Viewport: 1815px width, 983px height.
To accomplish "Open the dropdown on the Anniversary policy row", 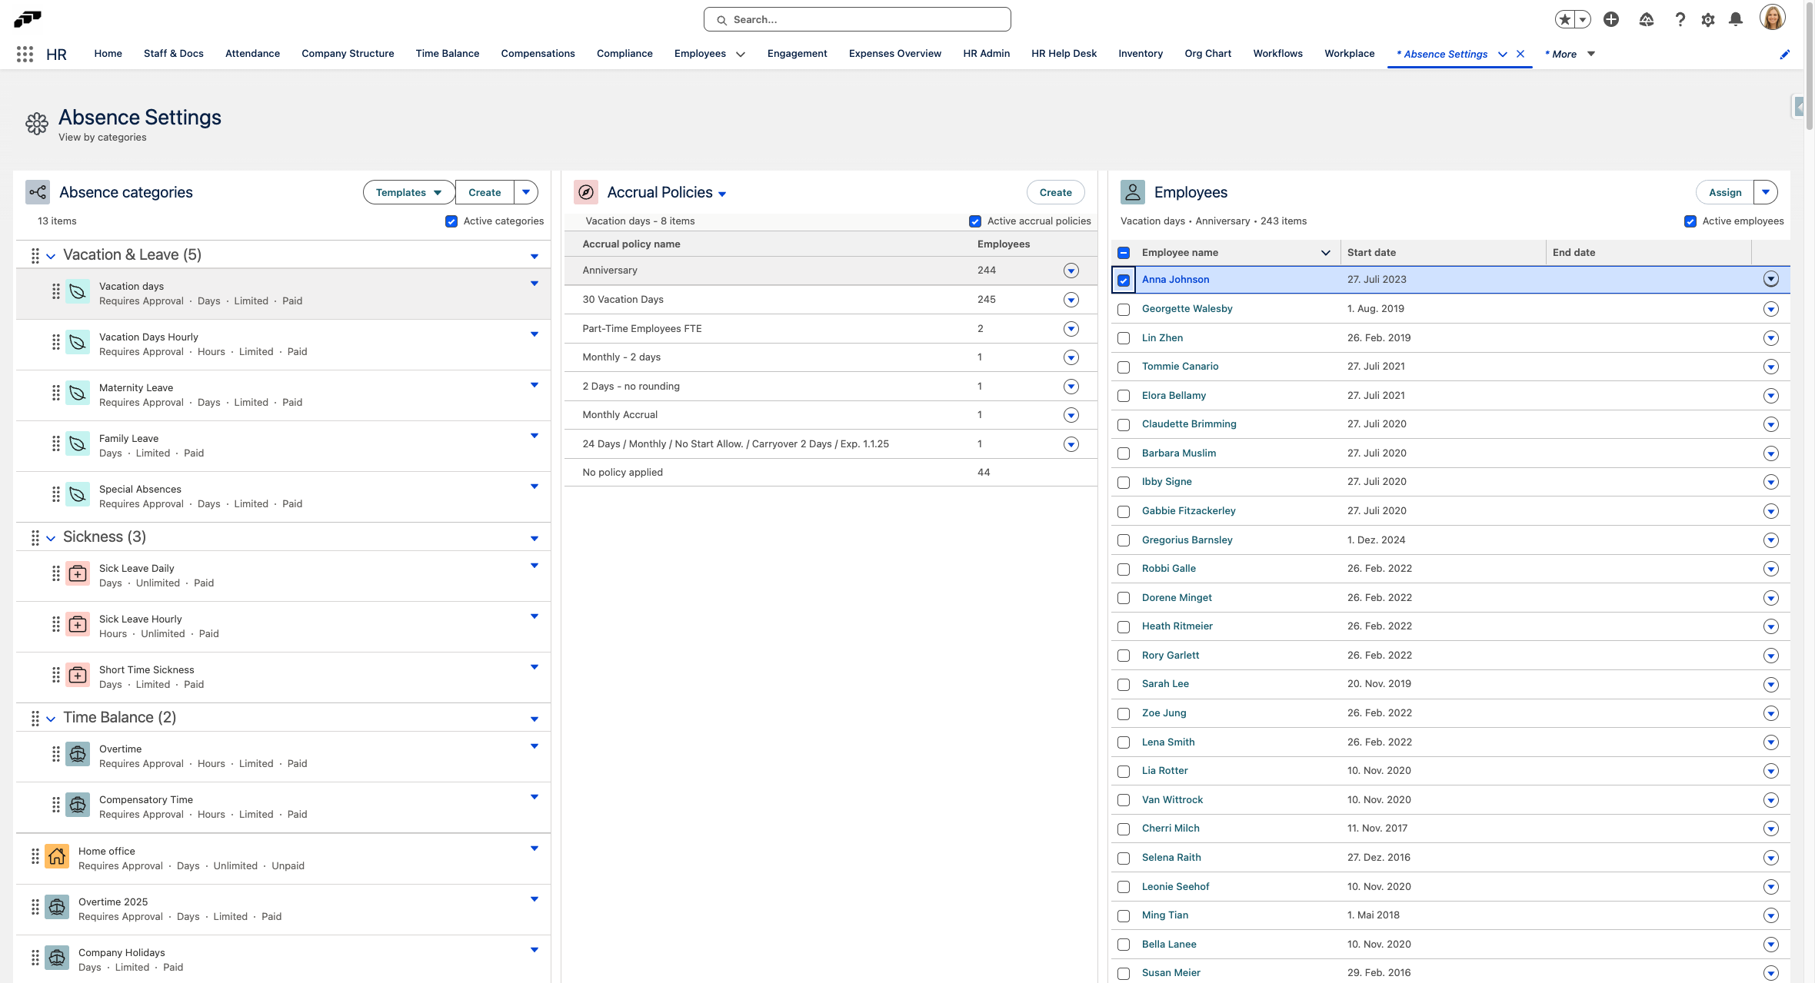I will click(1071, 271).
